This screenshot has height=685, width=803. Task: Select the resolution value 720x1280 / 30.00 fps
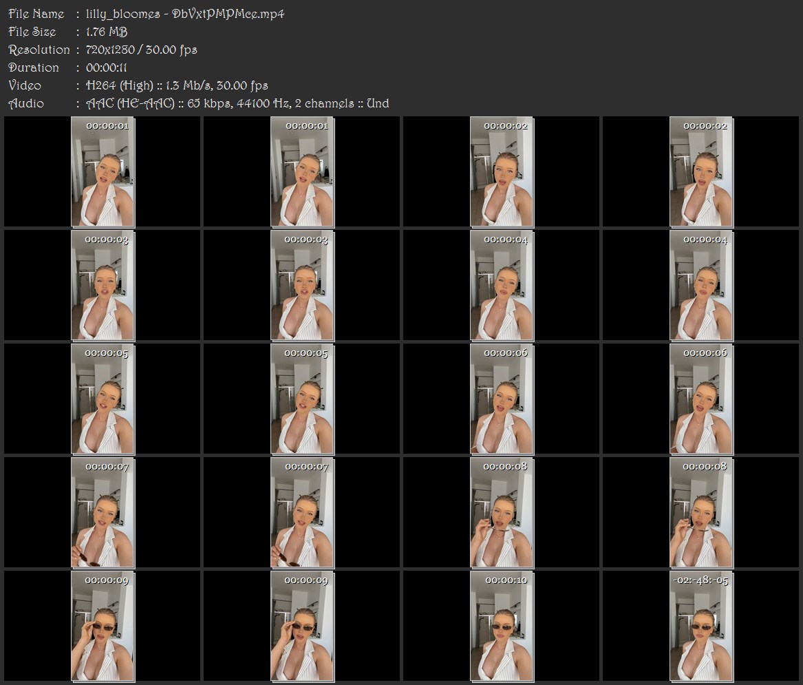[x=141, y=50]
